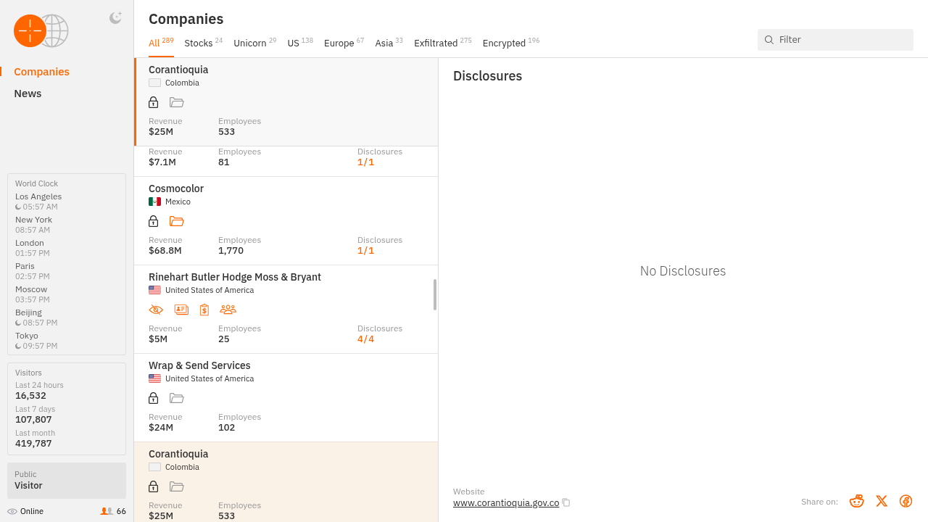The width and height of the screenshot is (928, 522).
Task: Click the Public Visitor panel
Action: [67, 481]
